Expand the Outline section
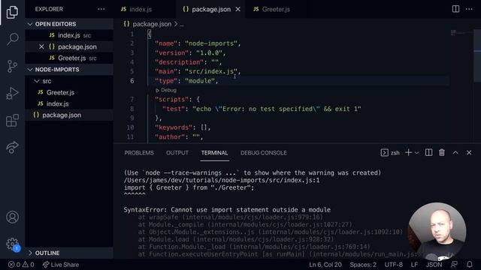This screenshot has width=481, height=270. point(69,253)
